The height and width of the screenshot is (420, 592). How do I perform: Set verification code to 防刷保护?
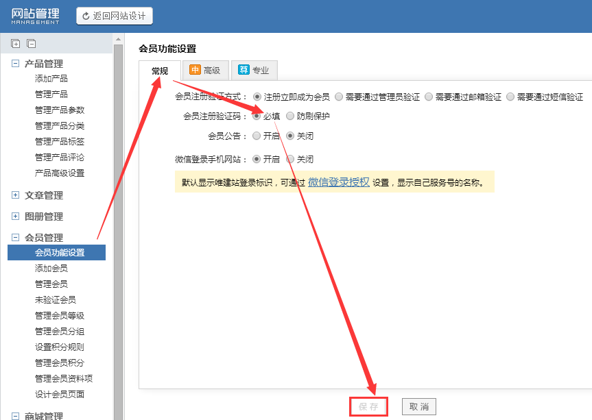point(290,116)
